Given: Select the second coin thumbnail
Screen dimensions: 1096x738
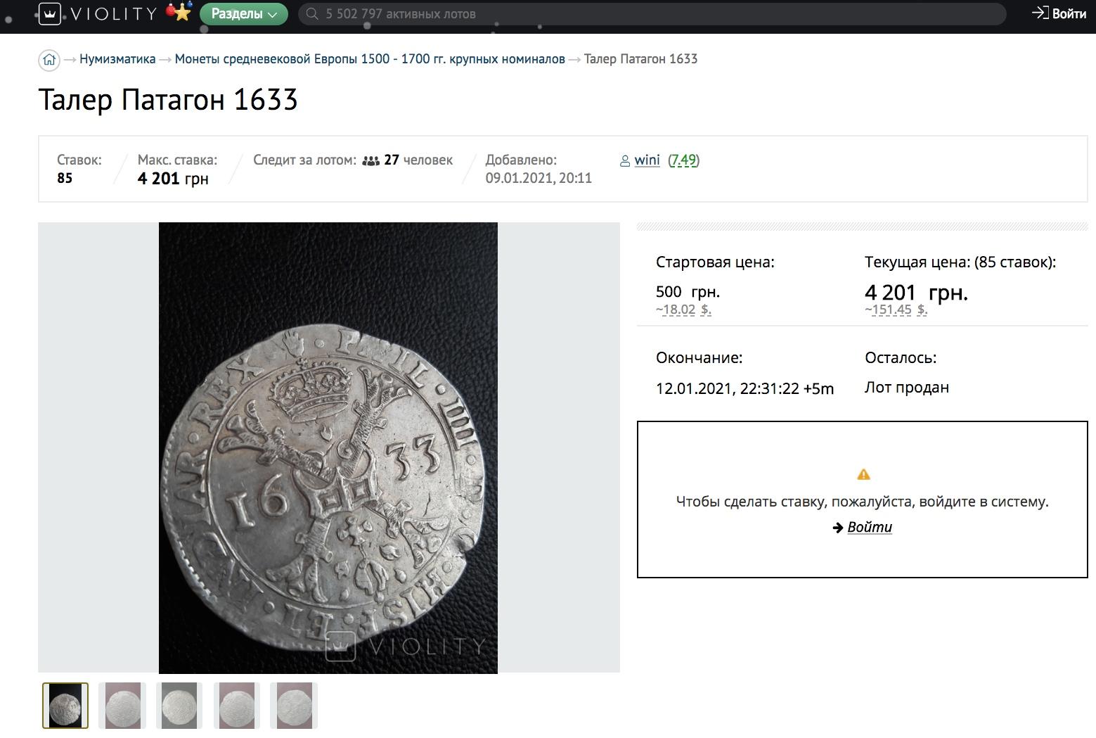Looking at the screenshot, I should [122, 706].
